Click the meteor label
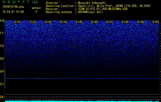Screen dimensions: 161x102 36,8
